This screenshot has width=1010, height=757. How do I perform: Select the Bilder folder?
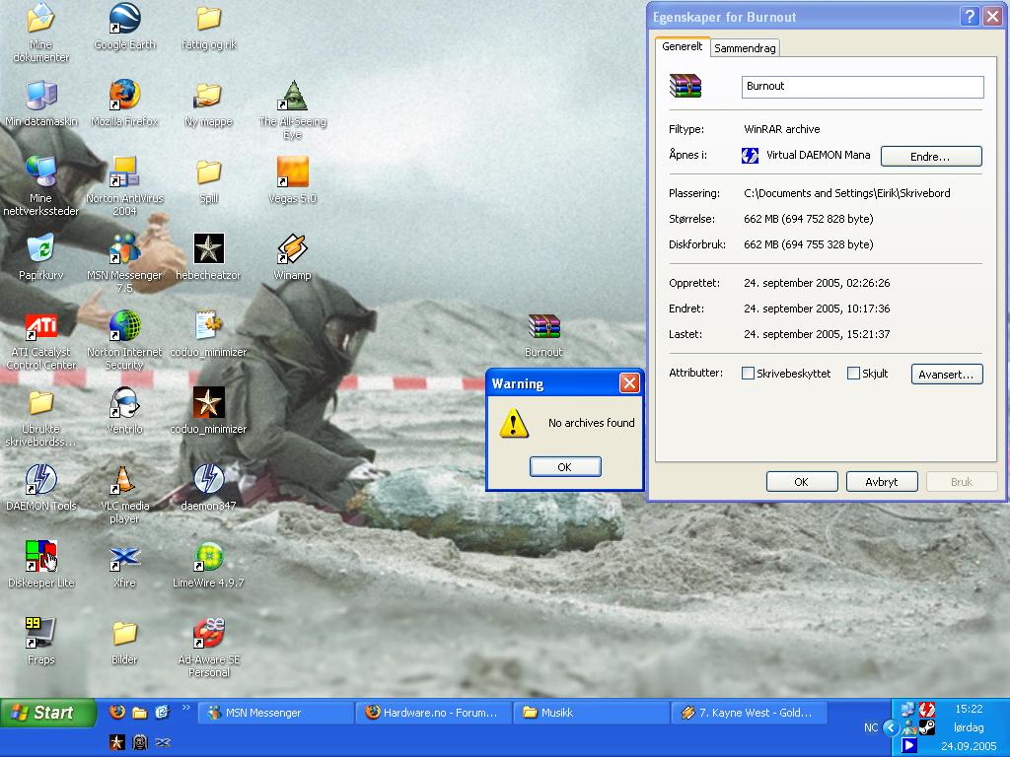coord(124,641)
